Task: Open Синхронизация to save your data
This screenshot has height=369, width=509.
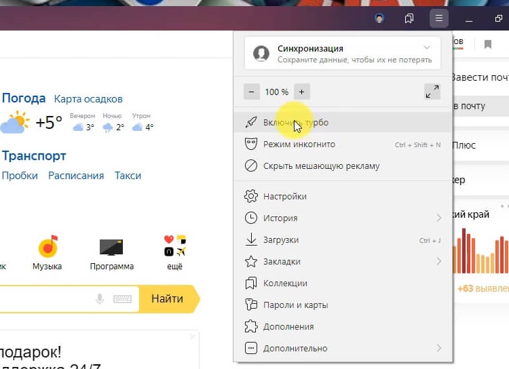Action: click(343, 53)
